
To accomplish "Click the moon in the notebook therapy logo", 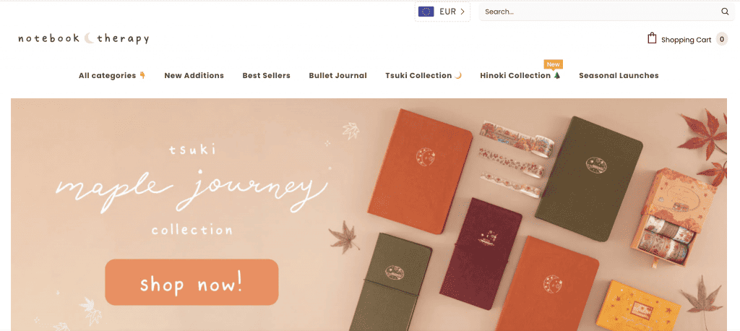I will tap(89, 38).
